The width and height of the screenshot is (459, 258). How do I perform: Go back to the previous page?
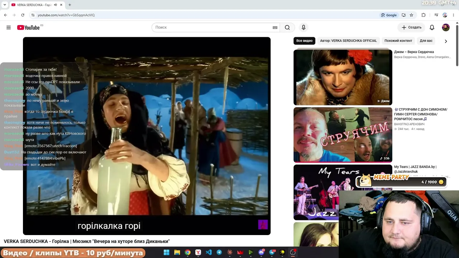5,15
